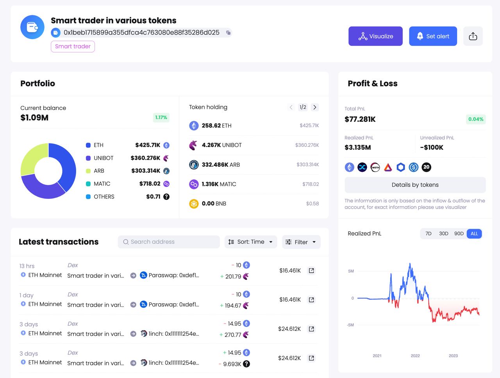Click the 1/2 page indicator
The width and height of the screenshot is (500, 378).
[x=303, y=107]
